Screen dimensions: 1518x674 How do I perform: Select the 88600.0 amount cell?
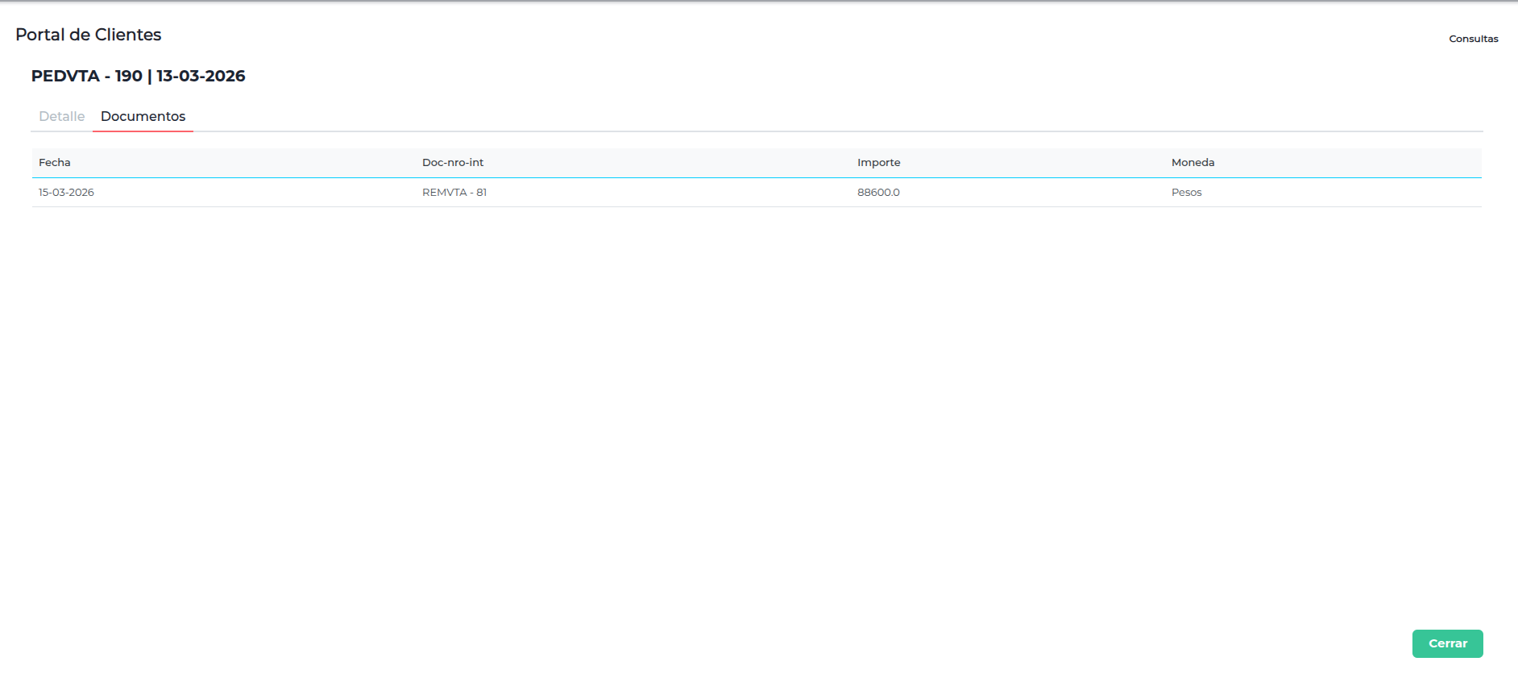[x=878, y=192]
